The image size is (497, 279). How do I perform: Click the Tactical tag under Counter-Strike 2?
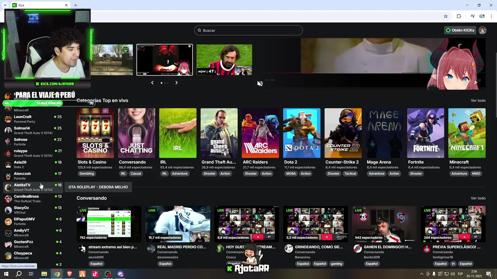tap(350, 174)
